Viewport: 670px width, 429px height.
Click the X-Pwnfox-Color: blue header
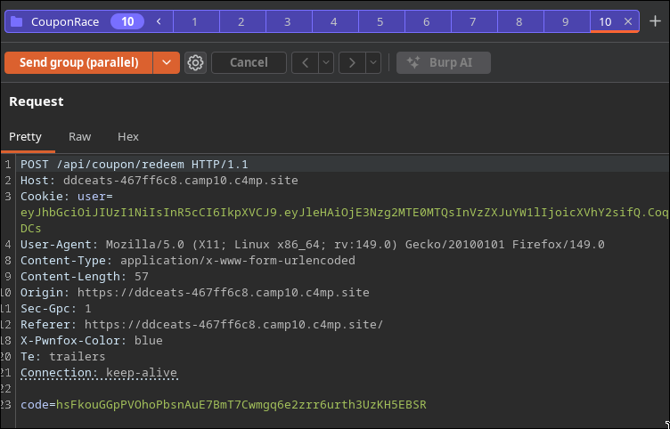point(92,340)
